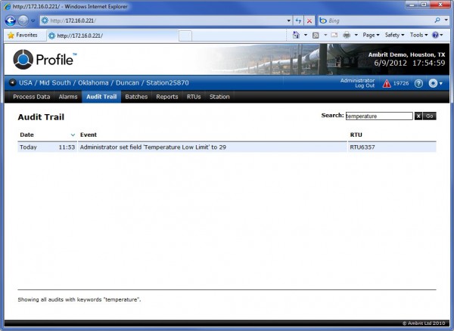Click the red Stop loading icon
Viewport: 454px width, 331px height.
click(x=309, y=21)
